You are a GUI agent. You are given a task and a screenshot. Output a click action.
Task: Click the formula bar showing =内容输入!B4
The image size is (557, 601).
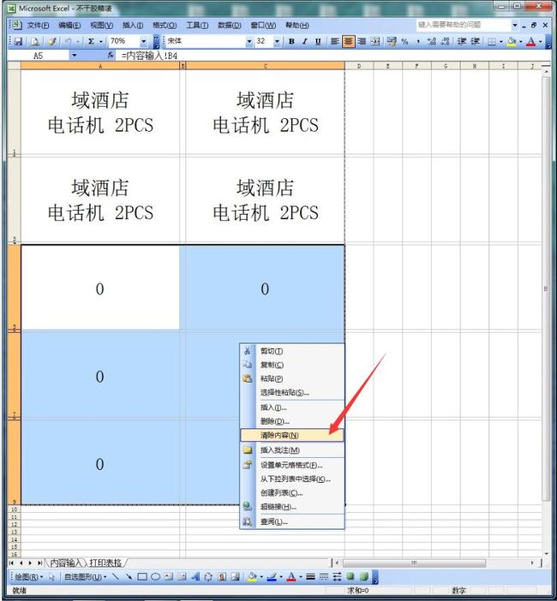tap(333, 56)
